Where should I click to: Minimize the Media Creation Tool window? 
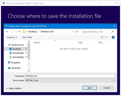(101, 3)
